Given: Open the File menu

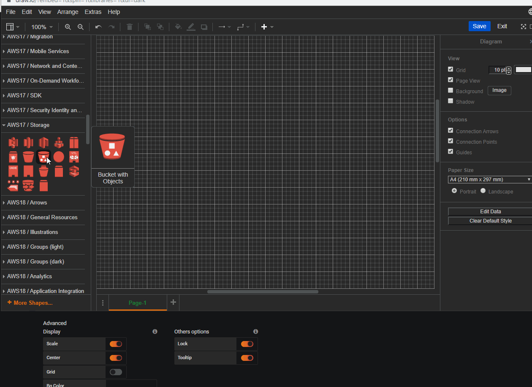Looking at the screenshot, I should click(11, 12).
